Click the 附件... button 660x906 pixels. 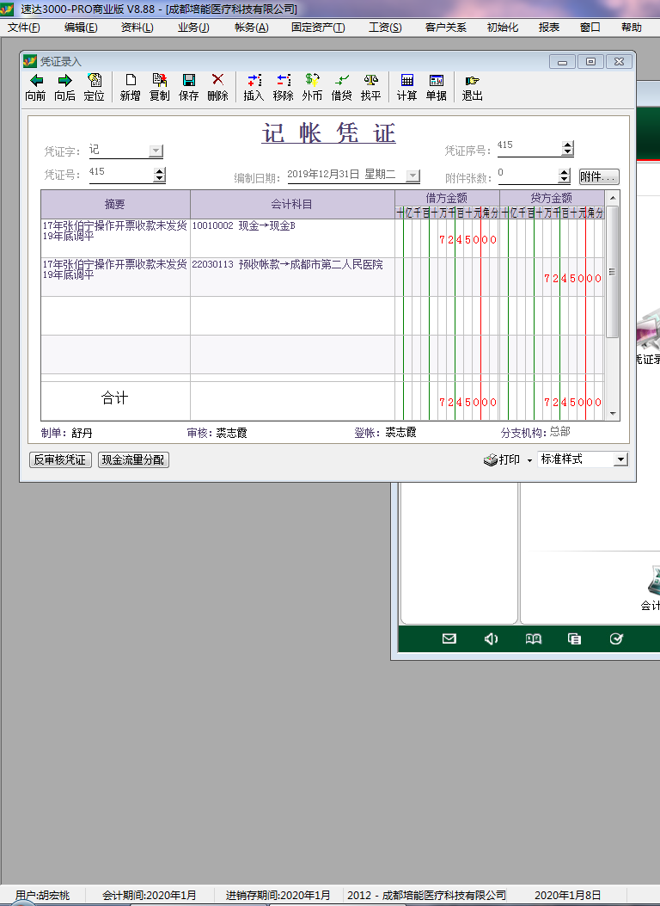click(x=599, y=176)
